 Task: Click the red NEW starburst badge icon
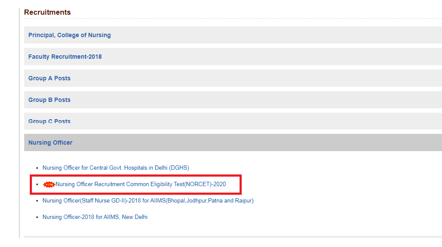pos(49,184)
